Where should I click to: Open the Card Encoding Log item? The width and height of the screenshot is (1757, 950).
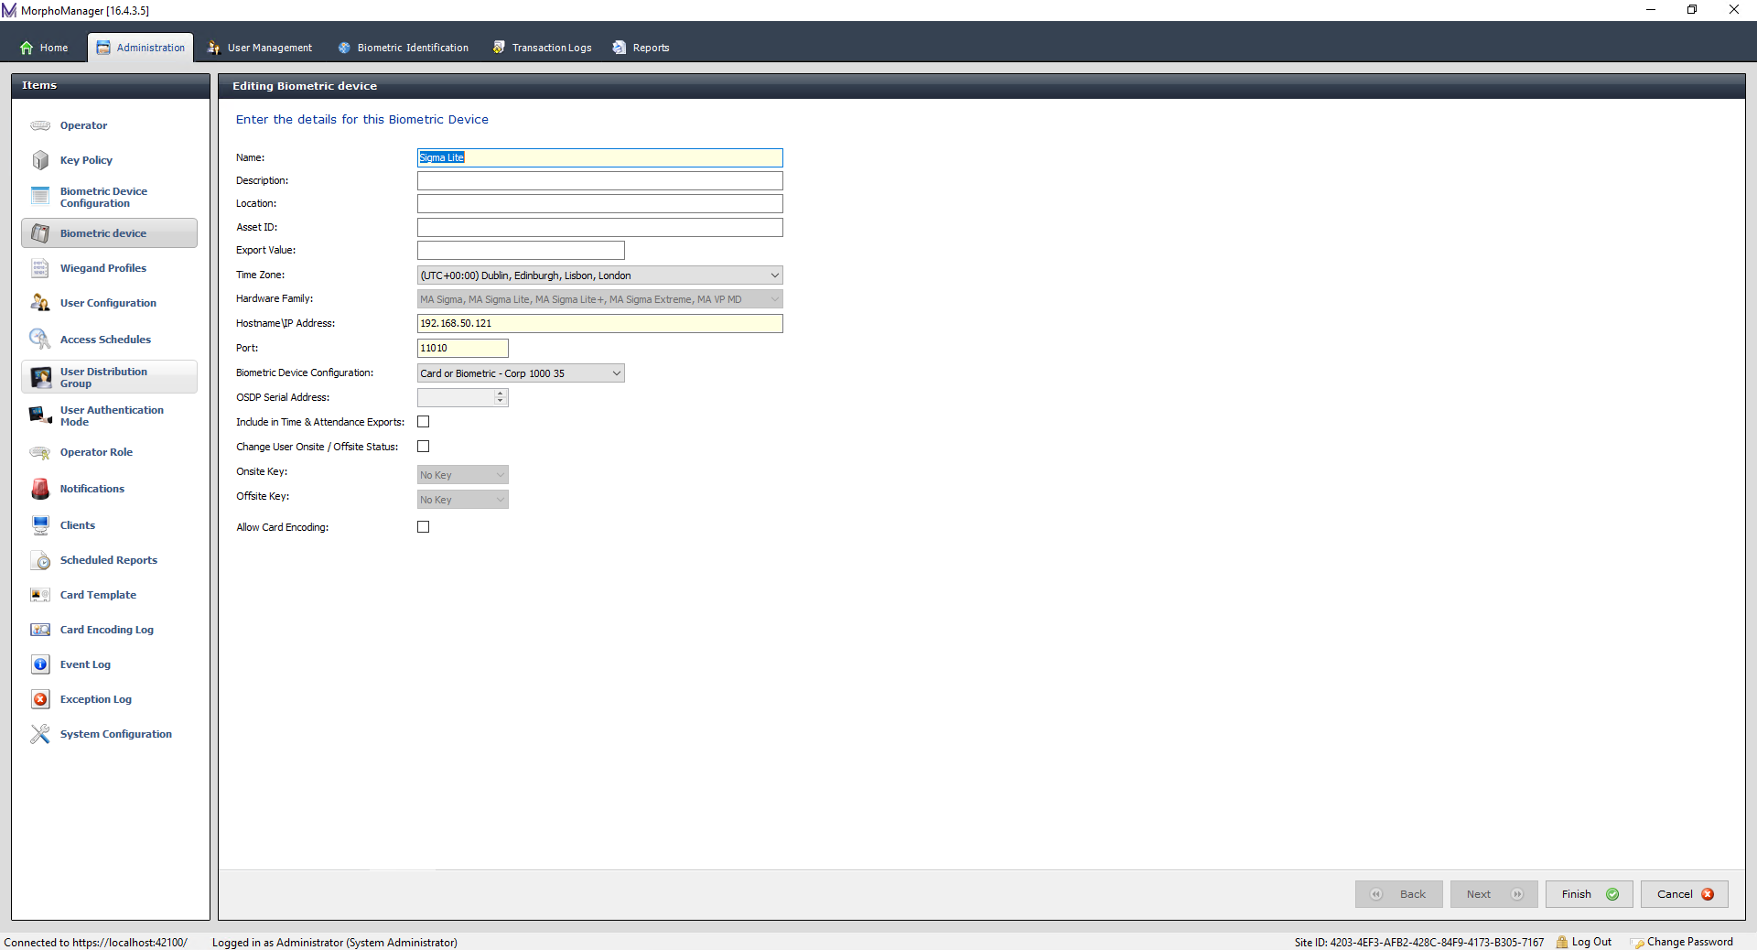(109, 630)
